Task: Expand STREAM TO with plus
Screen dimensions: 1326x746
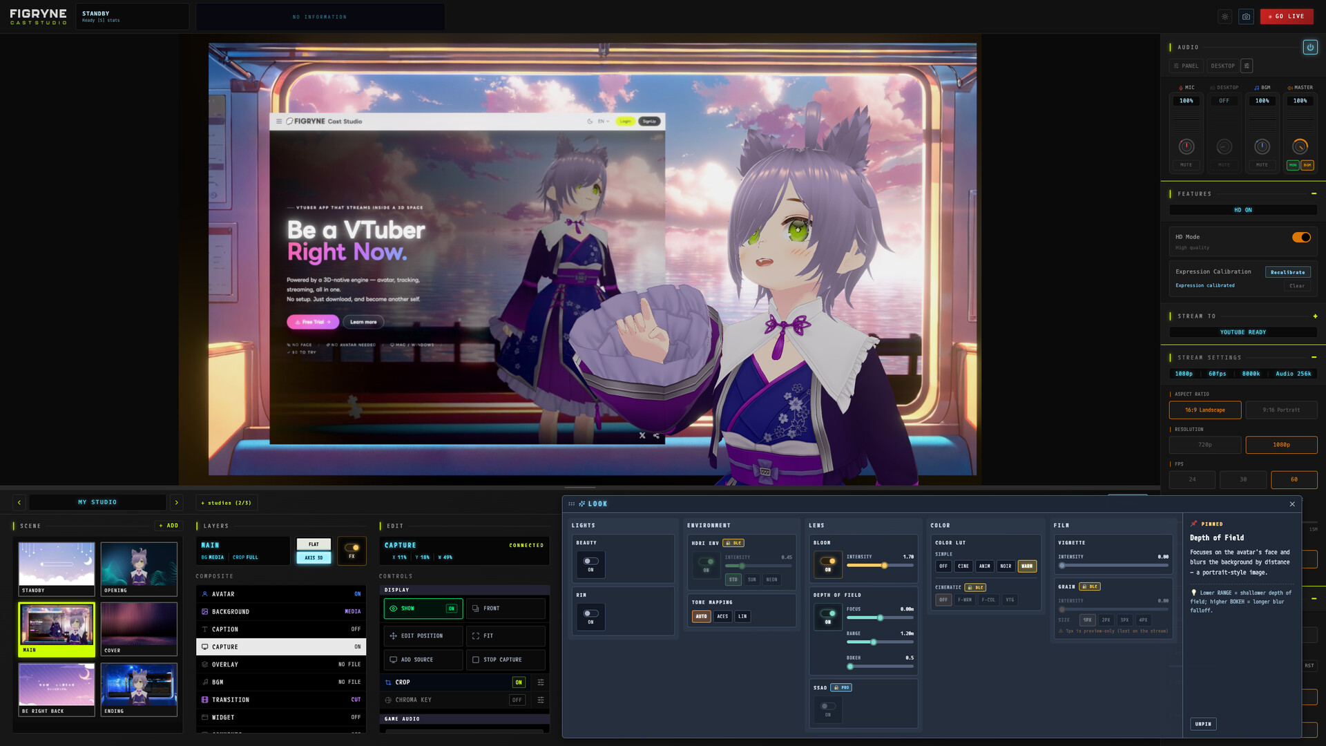Action: click(x=1315, y=316)
